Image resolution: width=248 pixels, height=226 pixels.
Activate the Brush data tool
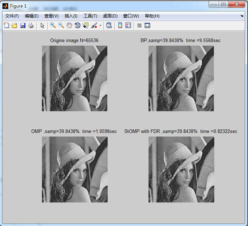coord(94,25)
